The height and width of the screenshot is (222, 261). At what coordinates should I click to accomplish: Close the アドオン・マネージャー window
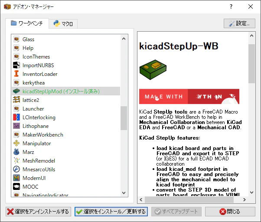point(251,7)
